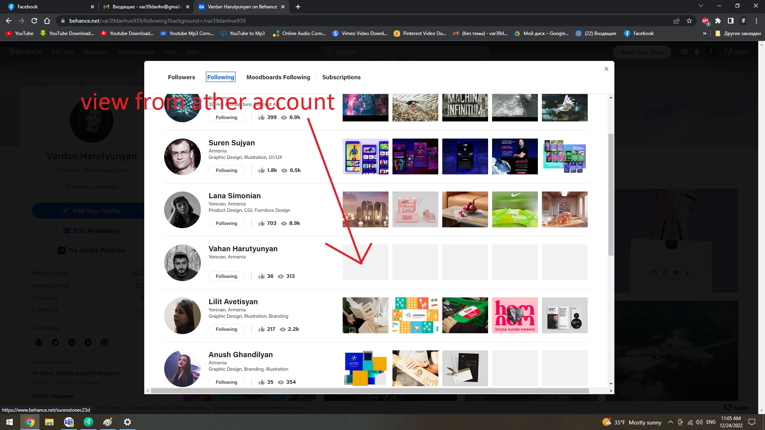Open the Subscriptions tab
Screen dimensions: 765x430
click(341, 77)
